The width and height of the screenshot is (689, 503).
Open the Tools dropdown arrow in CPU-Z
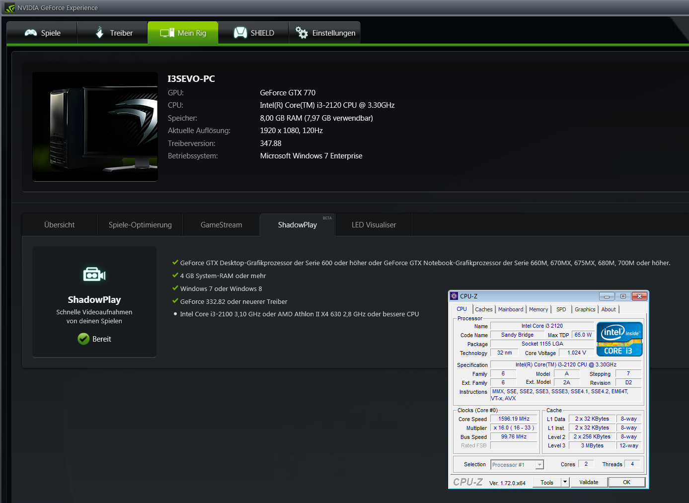[x=565, y=482]
